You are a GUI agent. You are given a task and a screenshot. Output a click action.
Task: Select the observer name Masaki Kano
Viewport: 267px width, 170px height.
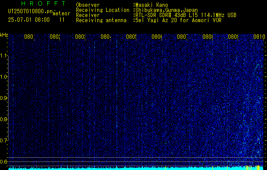[x=152, y=5]
